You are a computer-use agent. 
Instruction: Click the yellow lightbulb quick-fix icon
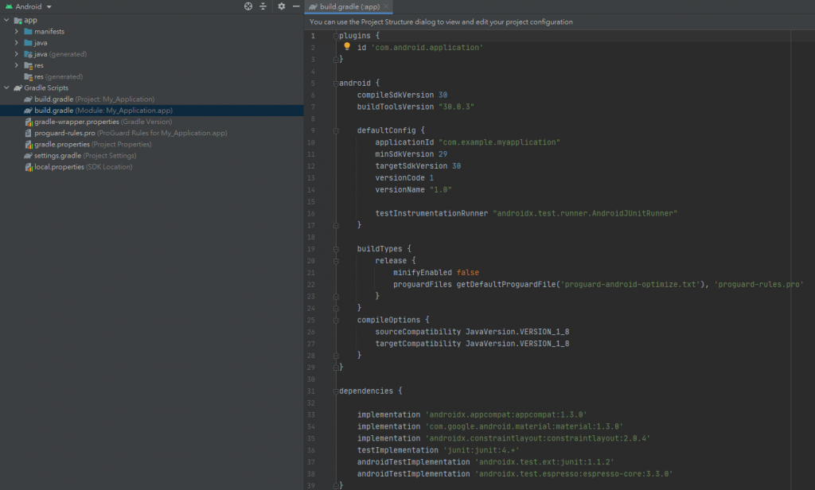347,47
